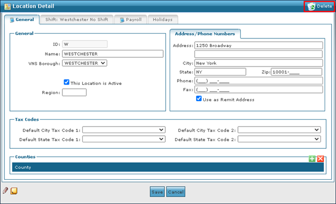Click the Location Detail title bar icon

tap(7, 6)
